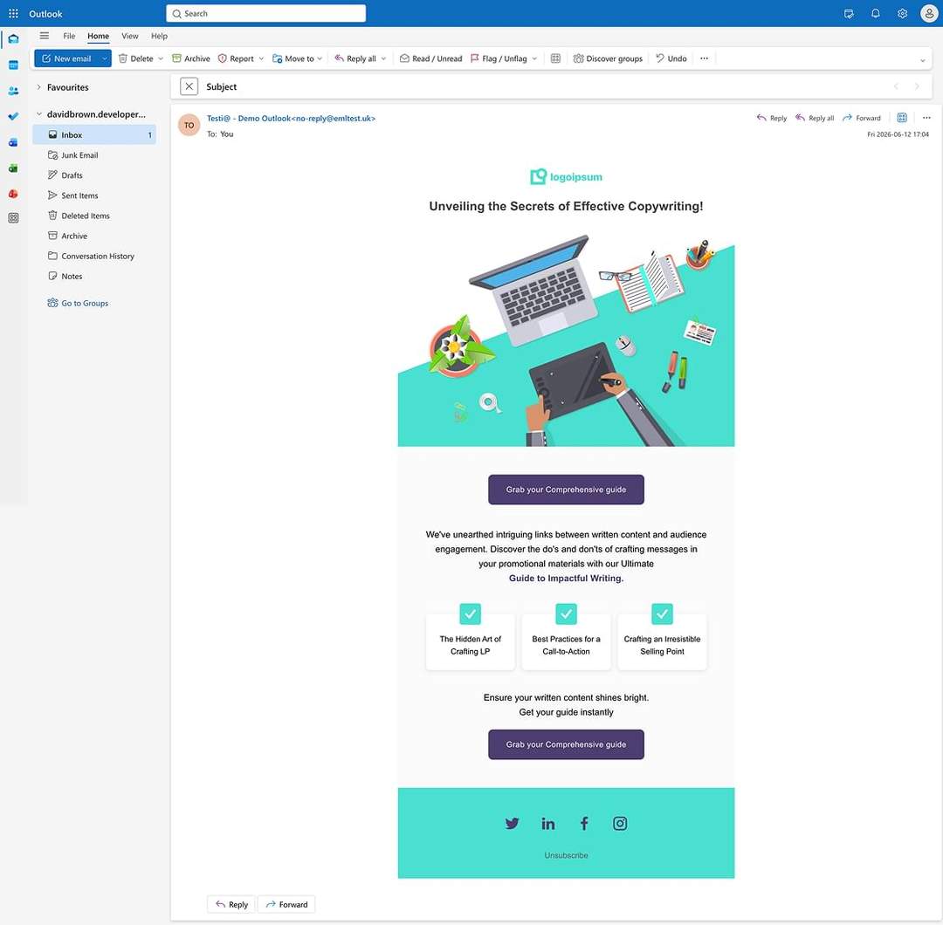Click the Twitter icon in email footer
This screenshot has width=943, height=925.
(512, 824)
